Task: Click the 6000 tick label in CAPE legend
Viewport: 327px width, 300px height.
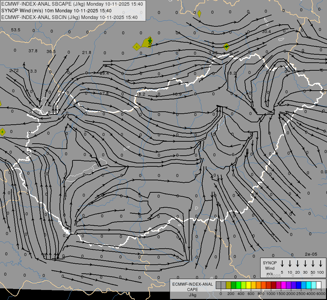Action: point(321,294)
